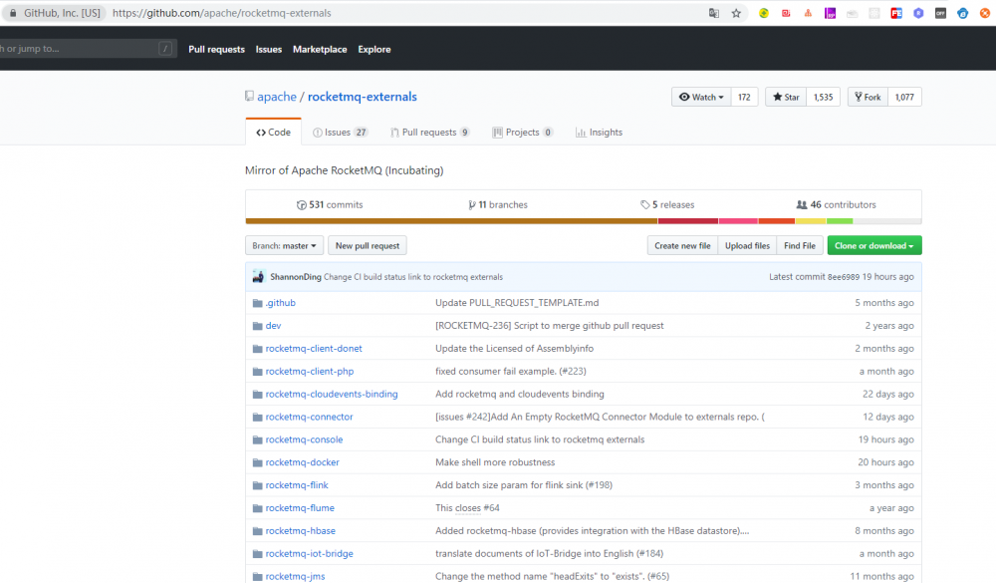Switch to the Code tab
Screen dimensions: 996x583
273,133
